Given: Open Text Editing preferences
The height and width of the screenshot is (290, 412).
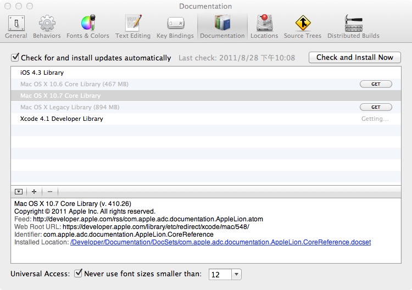Looking at the screenshot, I should pos(133,27).
